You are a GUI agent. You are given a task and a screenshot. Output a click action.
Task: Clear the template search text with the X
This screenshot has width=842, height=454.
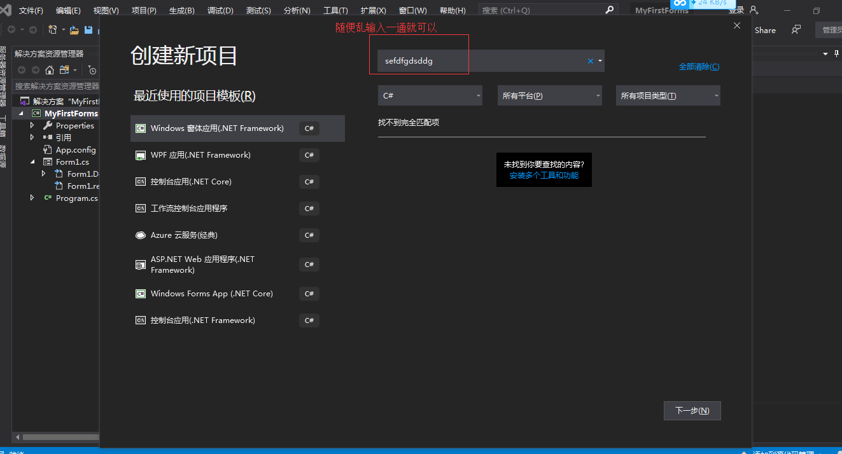pyautogui.click(x=590, y=61)
